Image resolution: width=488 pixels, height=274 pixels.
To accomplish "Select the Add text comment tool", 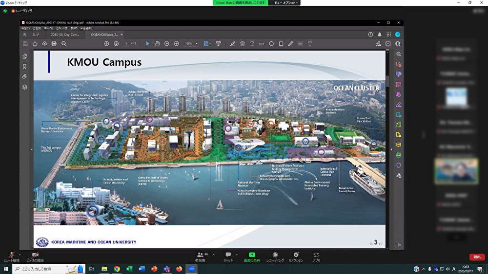I will (252, 44).
